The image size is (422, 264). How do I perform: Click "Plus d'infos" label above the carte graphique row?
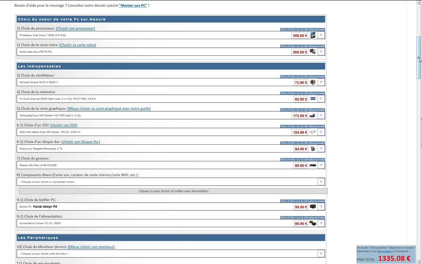click(302, 110)
